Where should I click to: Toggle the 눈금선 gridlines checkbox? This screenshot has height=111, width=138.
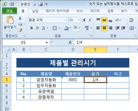coord(17,4)
